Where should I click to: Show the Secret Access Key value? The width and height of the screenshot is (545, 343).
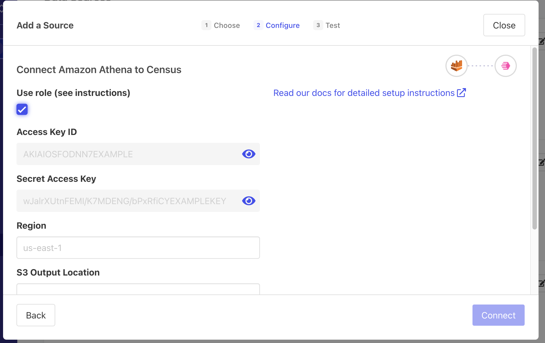[249, 201]
